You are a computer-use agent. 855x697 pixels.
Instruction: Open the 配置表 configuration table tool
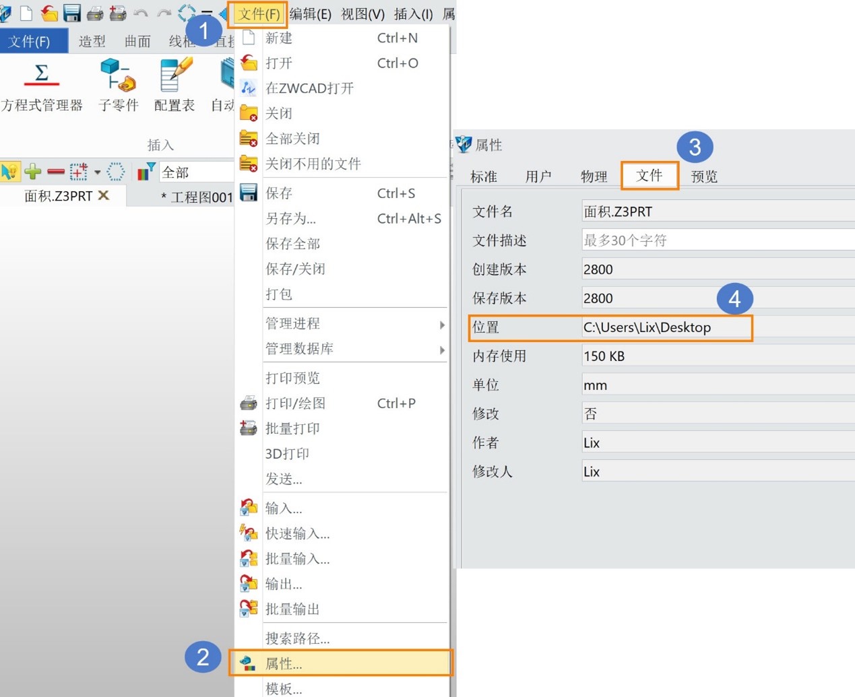pyautogui.click(x=175, y=86)
